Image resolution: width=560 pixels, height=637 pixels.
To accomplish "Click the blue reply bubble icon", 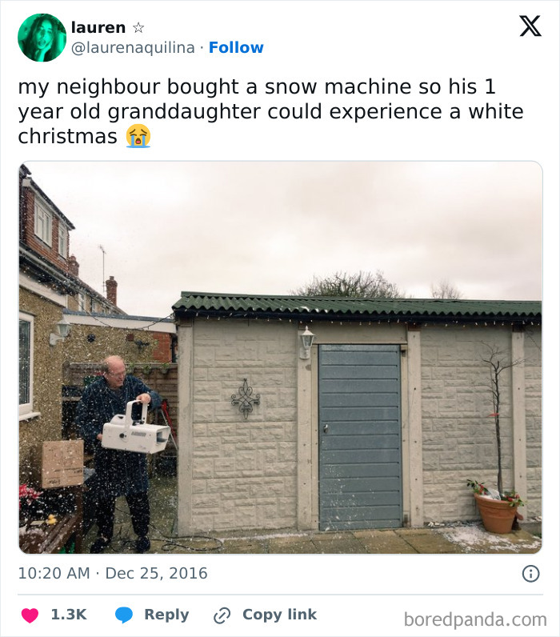I will [x=124, y=615].
